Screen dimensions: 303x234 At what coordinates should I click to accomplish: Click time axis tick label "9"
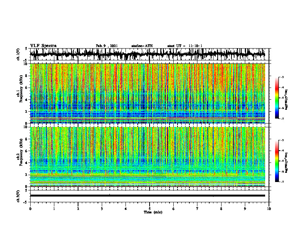coord(245,209)
